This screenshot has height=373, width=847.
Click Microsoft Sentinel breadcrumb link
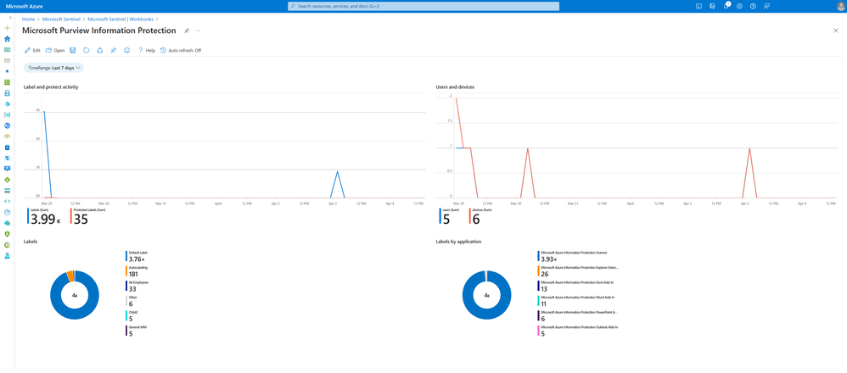(60, 19)
